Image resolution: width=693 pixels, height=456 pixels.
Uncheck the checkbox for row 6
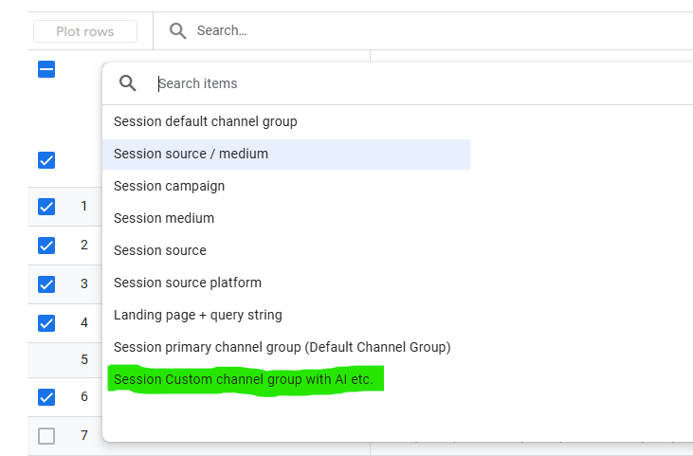coord(46,397)
